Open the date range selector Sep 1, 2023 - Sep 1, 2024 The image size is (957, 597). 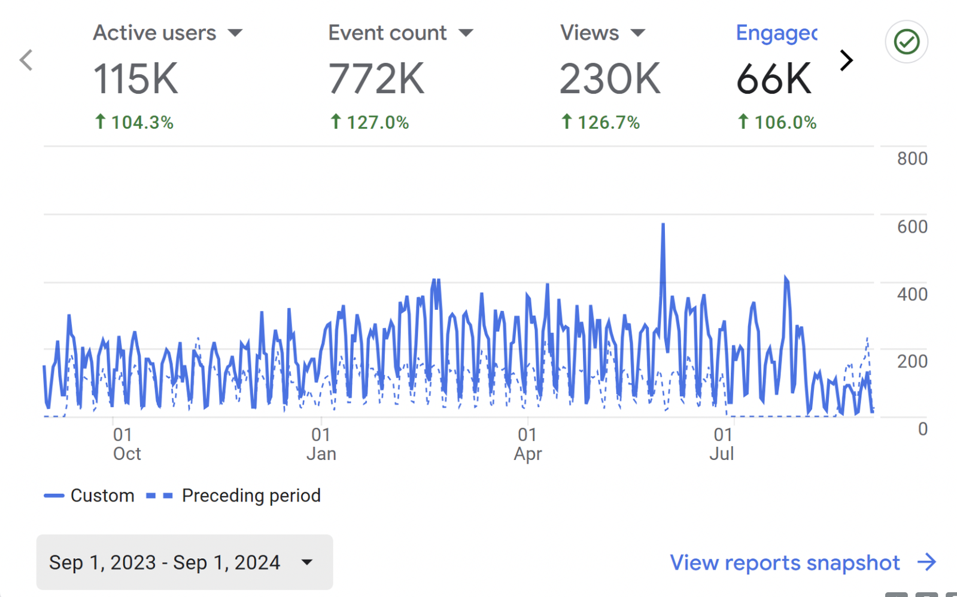pos(184,562)
